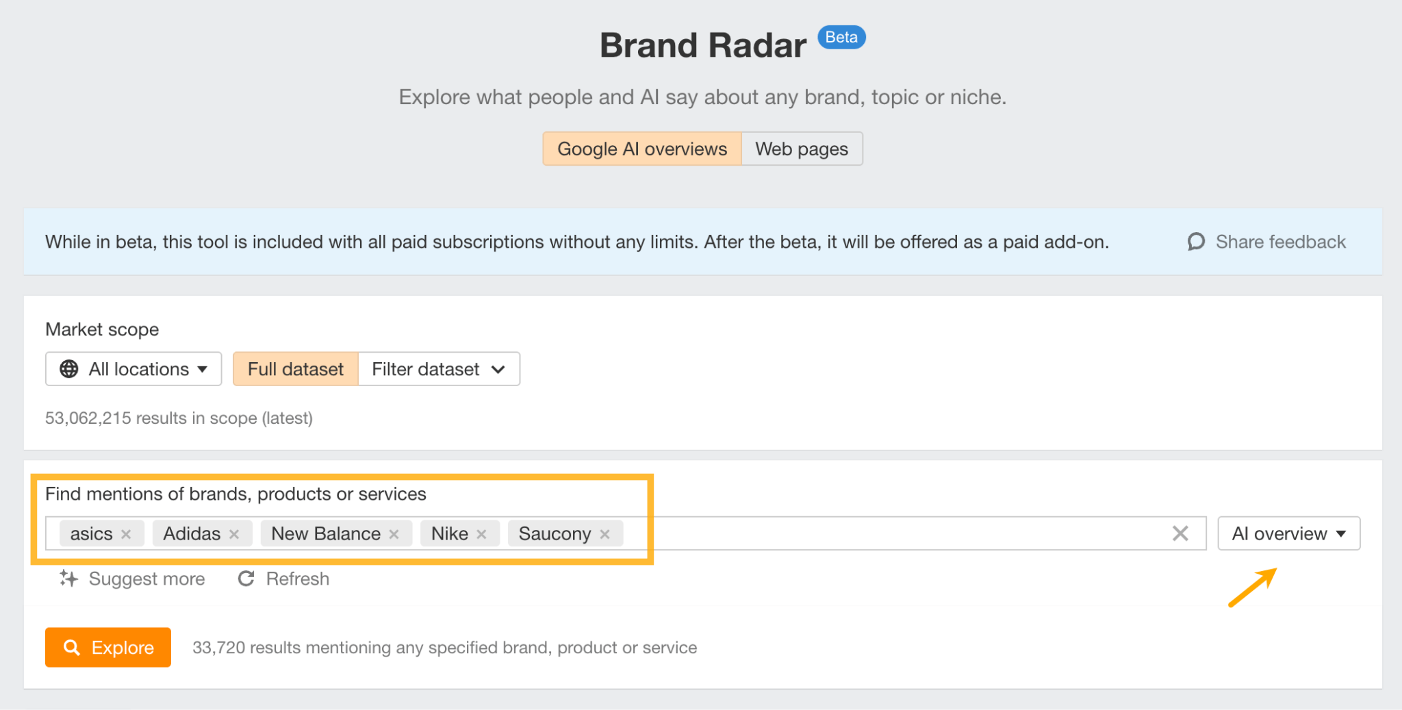The height and width of the screenshot is (710, 1402).
Task: Remove the Adidas brand tag
Action: 234,534
